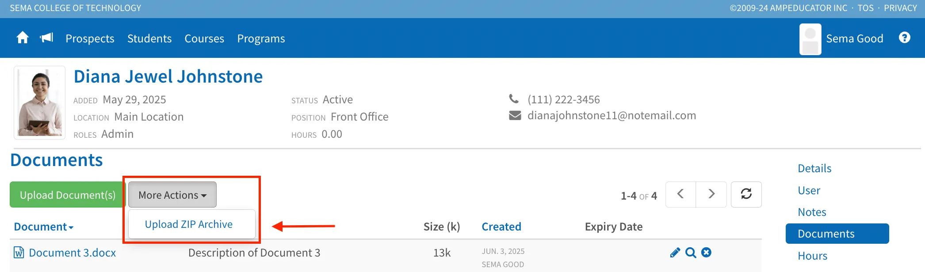This screenshot has width=925, height=272.
Task: Click the Expiry Date column header
Action: (614, 227)
